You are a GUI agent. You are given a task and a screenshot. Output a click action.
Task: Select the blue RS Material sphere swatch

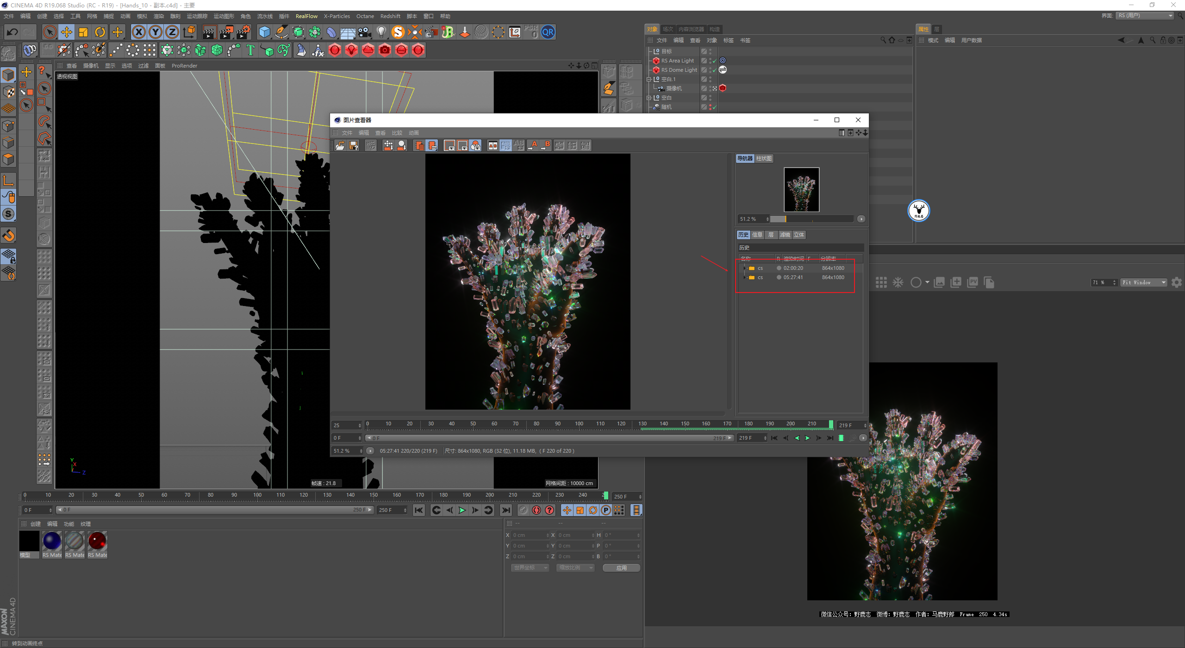[52, 541]
